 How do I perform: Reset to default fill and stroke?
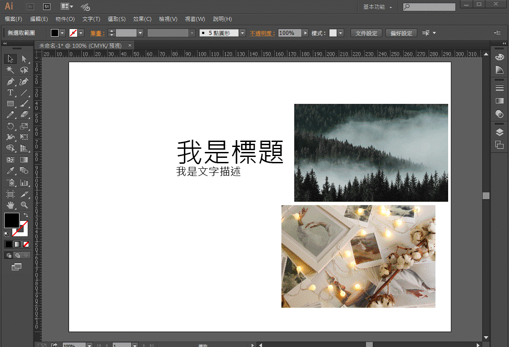point(6,234)
